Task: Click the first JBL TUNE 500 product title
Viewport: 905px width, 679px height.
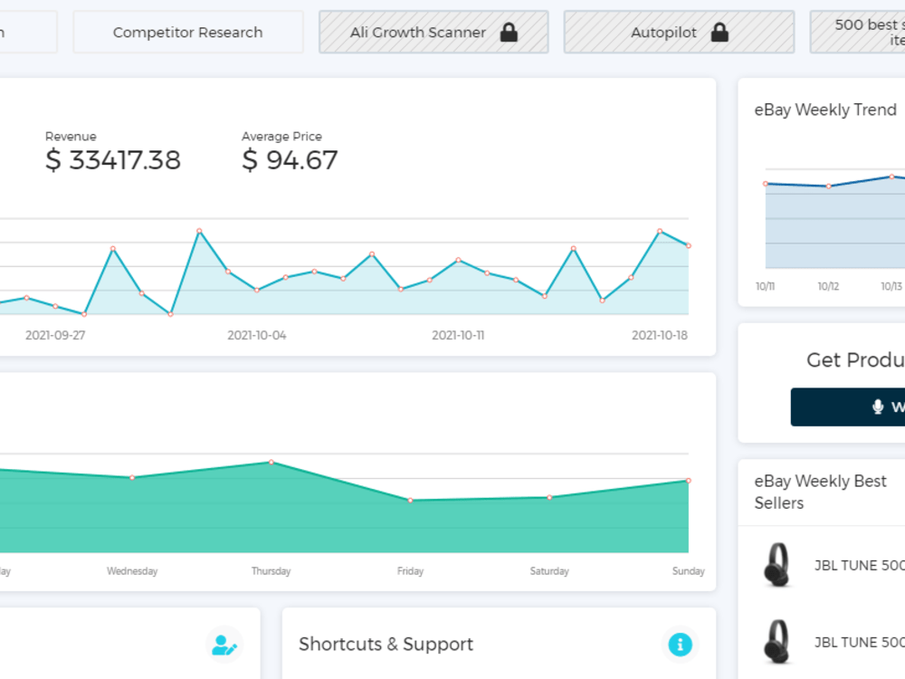Action: (x=860, y=565)
